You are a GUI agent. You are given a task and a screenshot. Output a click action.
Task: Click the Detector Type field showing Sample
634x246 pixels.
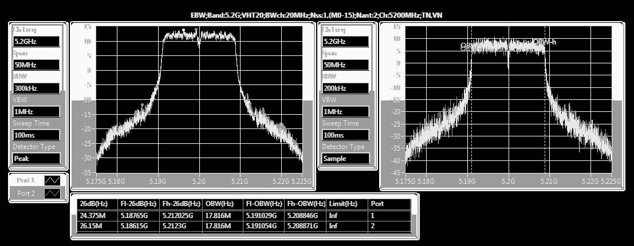(x=346, y=159)
